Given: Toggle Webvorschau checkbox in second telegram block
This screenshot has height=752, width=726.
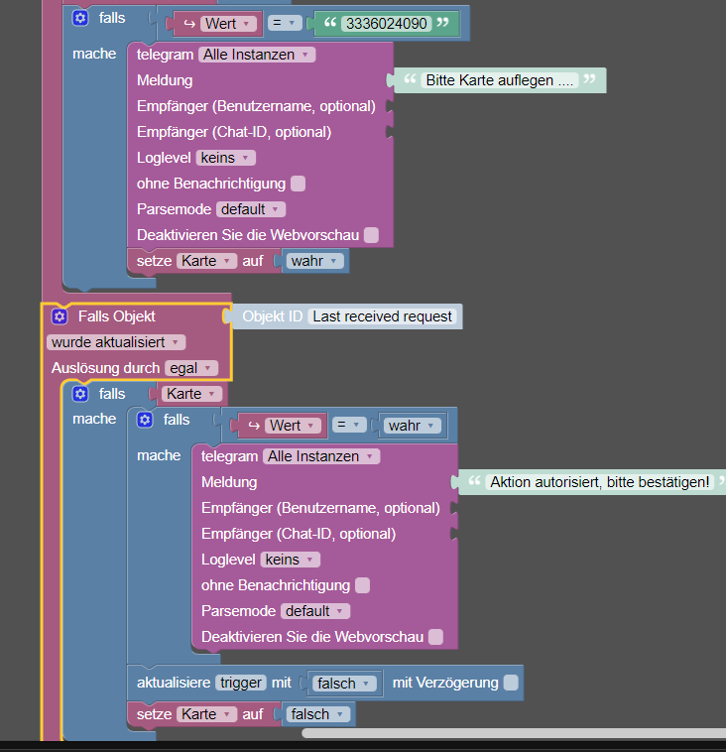Looking at the screenshot, I should tap(435, 637).
